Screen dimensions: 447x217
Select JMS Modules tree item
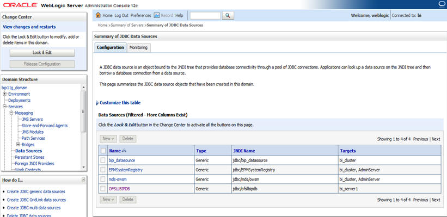33,132
